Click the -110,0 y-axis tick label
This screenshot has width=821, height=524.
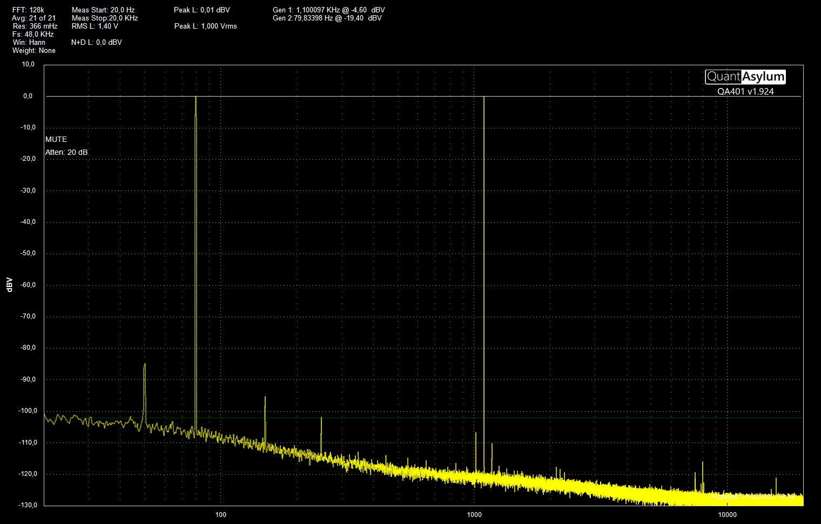[x=28, y=443]
